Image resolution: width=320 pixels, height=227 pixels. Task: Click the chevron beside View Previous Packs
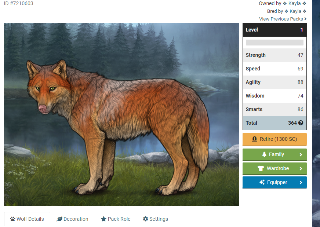point(305,19)
